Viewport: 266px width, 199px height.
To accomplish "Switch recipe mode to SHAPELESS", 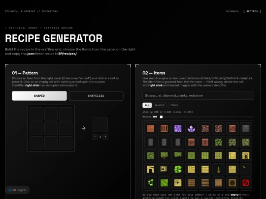I will pos(96,96).
